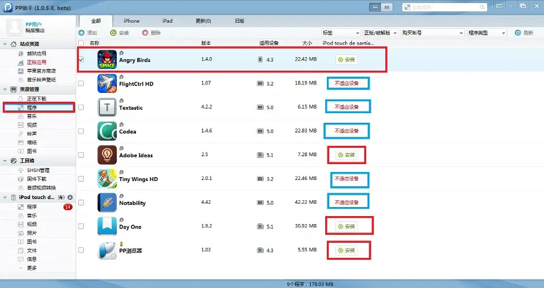
Task: Switch to the 全部 tab
Action: [96, 21]
